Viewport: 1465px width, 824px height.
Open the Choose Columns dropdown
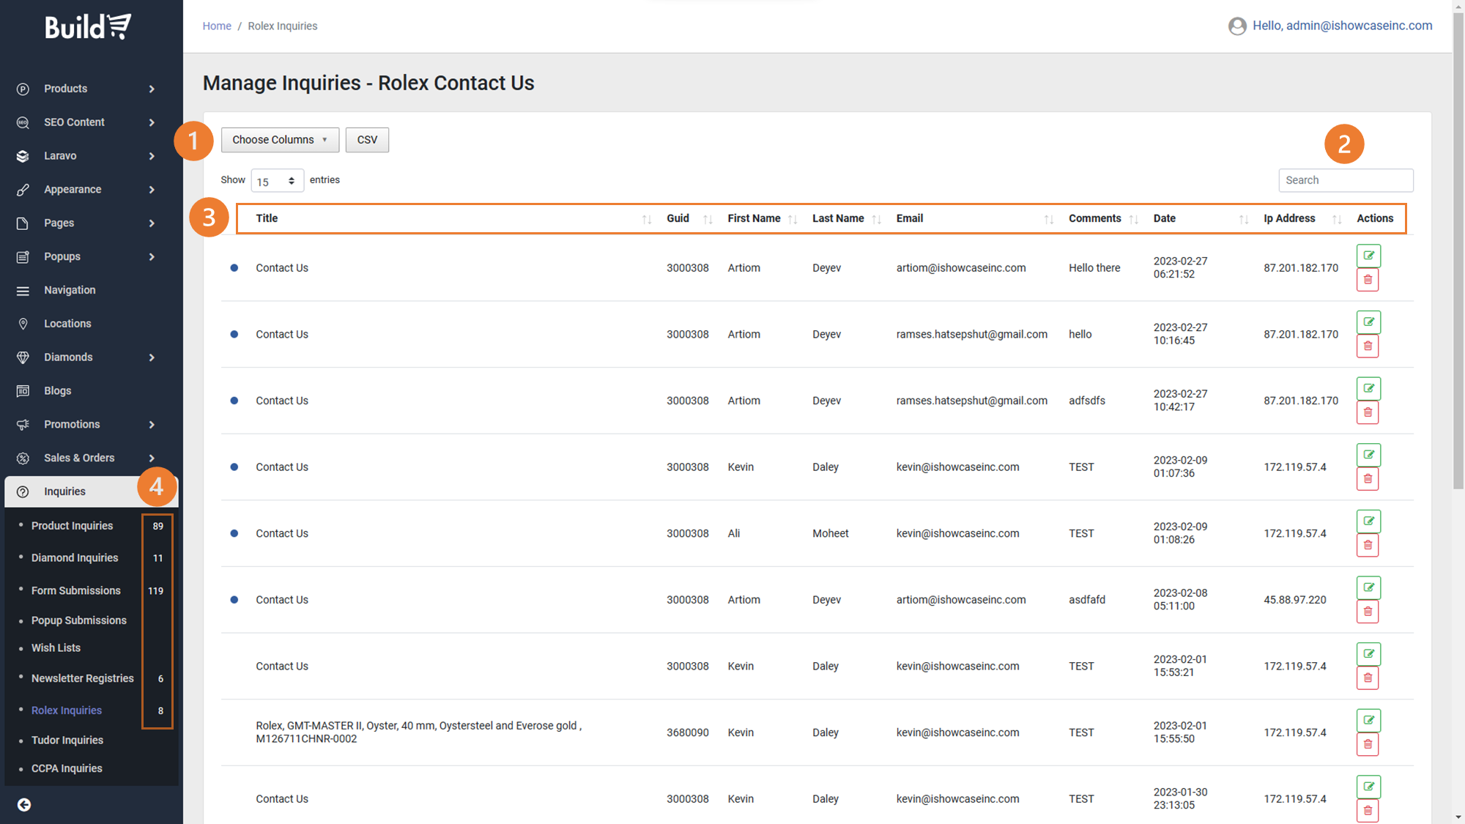pos(280,140)
